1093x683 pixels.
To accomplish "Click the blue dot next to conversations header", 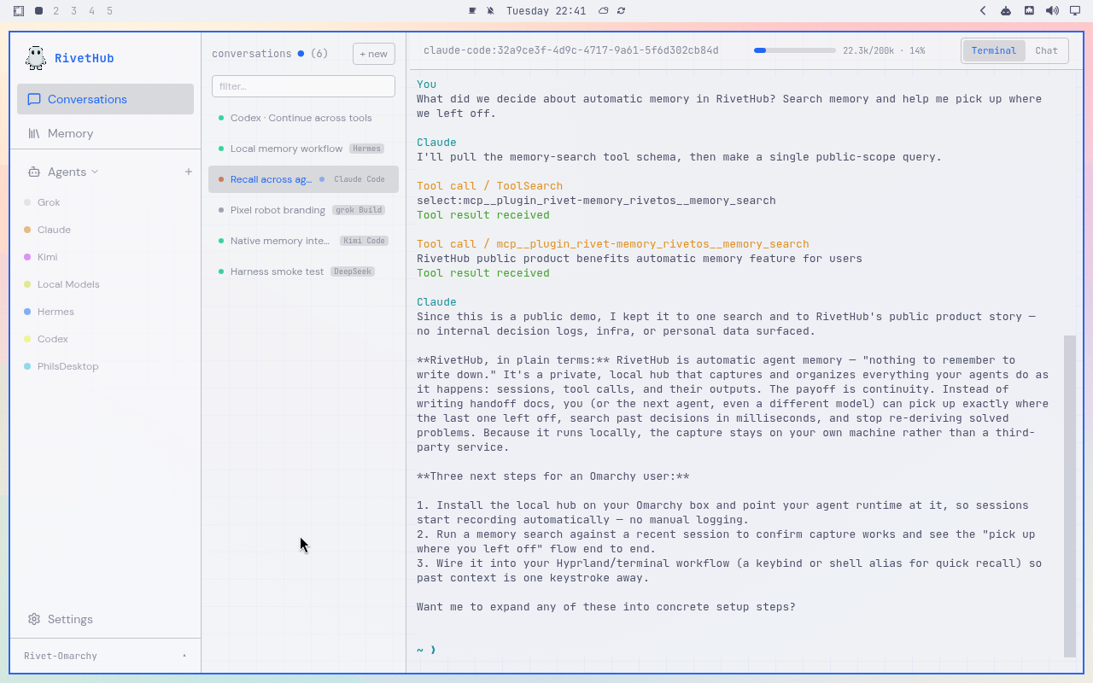I will [x=301, y=54].
